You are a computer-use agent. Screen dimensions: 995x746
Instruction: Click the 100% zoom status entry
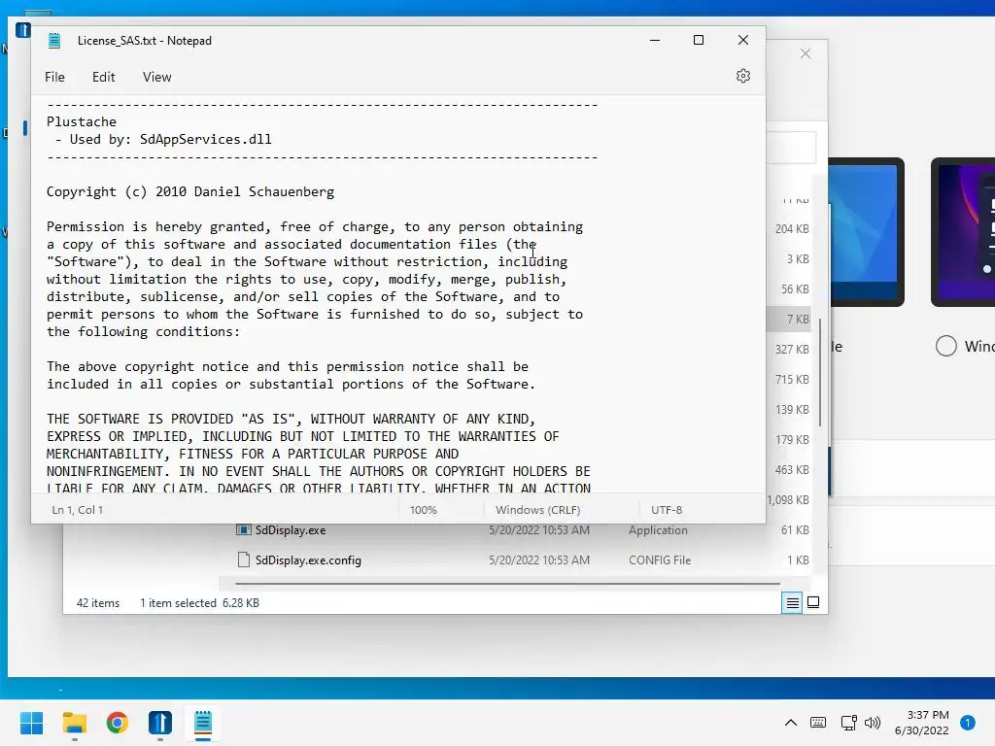(424, 510)
